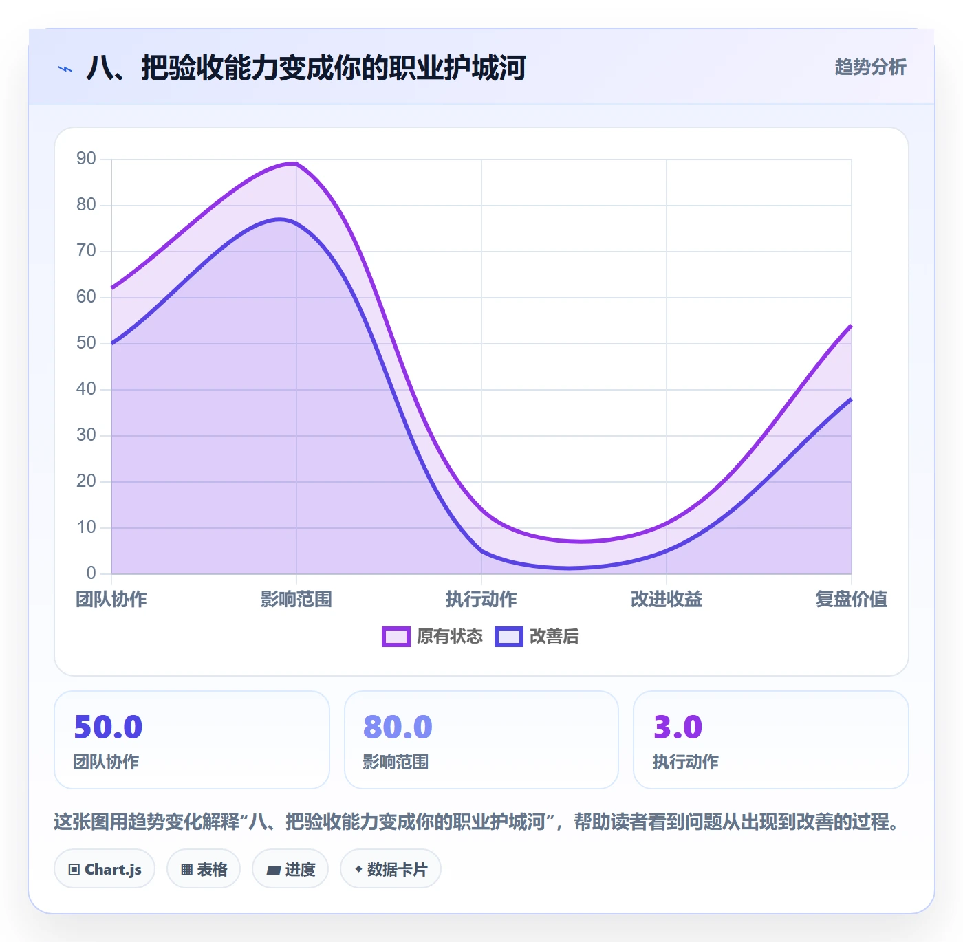The height and width of the screenshot is (942, 963).
Task: Click the 50 y-axis tick label
Action: [x=86, y=343]
